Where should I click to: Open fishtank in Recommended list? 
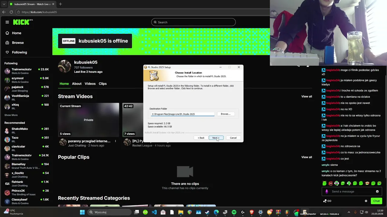point(27,184)
